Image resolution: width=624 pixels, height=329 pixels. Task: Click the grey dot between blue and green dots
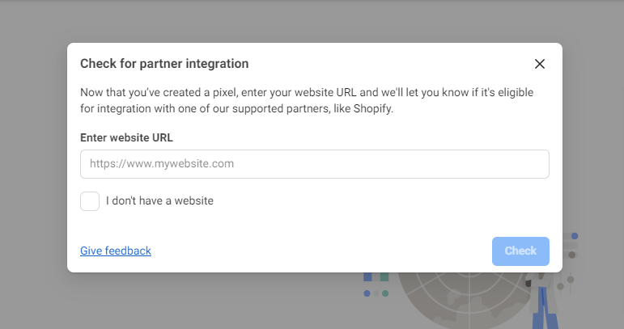tap(376, 293)
